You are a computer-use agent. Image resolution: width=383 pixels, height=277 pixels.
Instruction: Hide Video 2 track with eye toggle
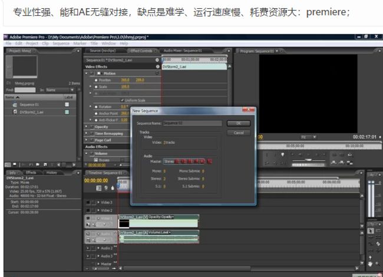click(x=88, y=210)
